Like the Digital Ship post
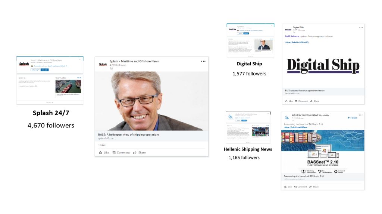The image size is (382, 214). click(289, 101)
